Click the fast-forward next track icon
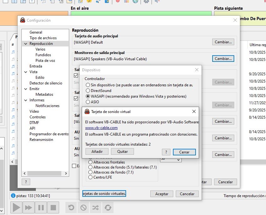This screenshot has height=215, width=266. (28, 207)
